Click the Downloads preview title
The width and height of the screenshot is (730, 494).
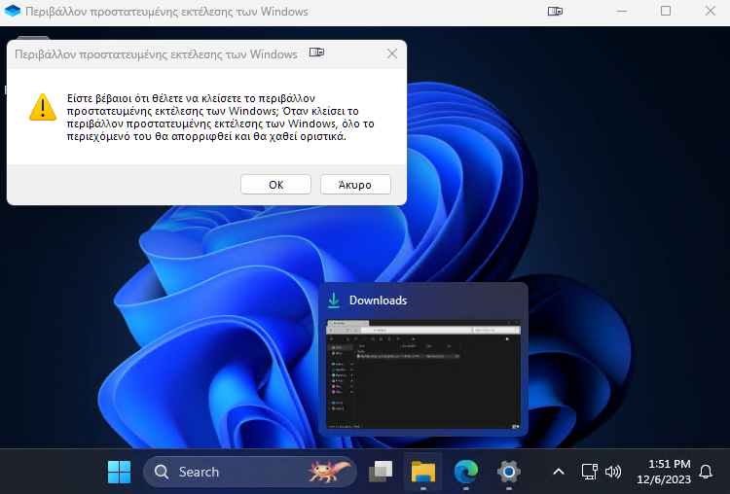coord(378,300)
